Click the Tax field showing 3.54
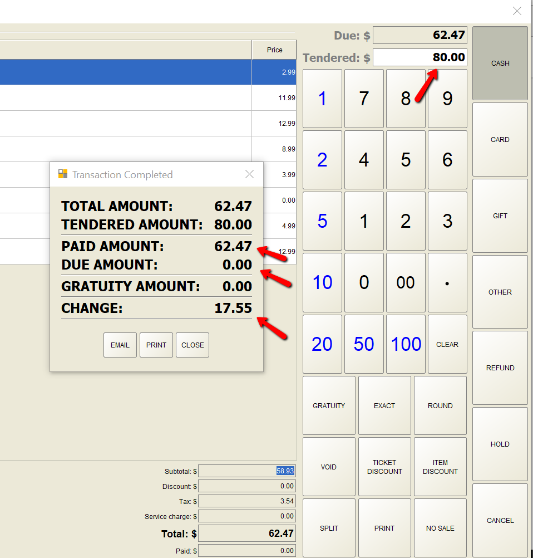This screenshot has width=533, height=558. pyautogui.click(x=247, y=501)
